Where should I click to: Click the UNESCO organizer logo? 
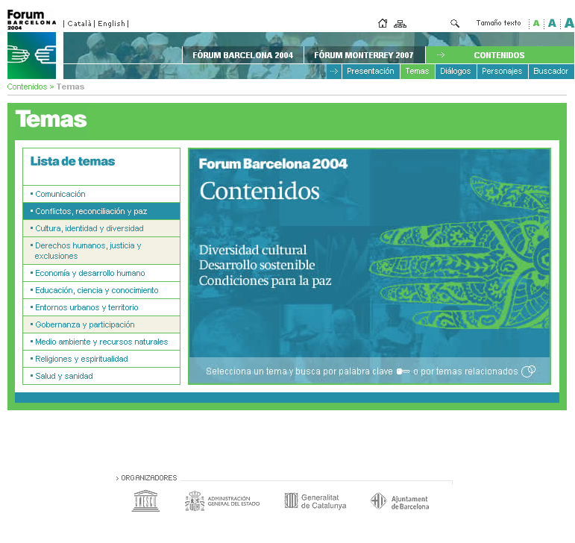point(145,501)
